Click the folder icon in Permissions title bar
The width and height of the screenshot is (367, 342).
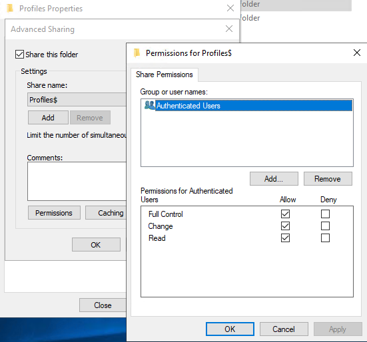tap(137, 53)
